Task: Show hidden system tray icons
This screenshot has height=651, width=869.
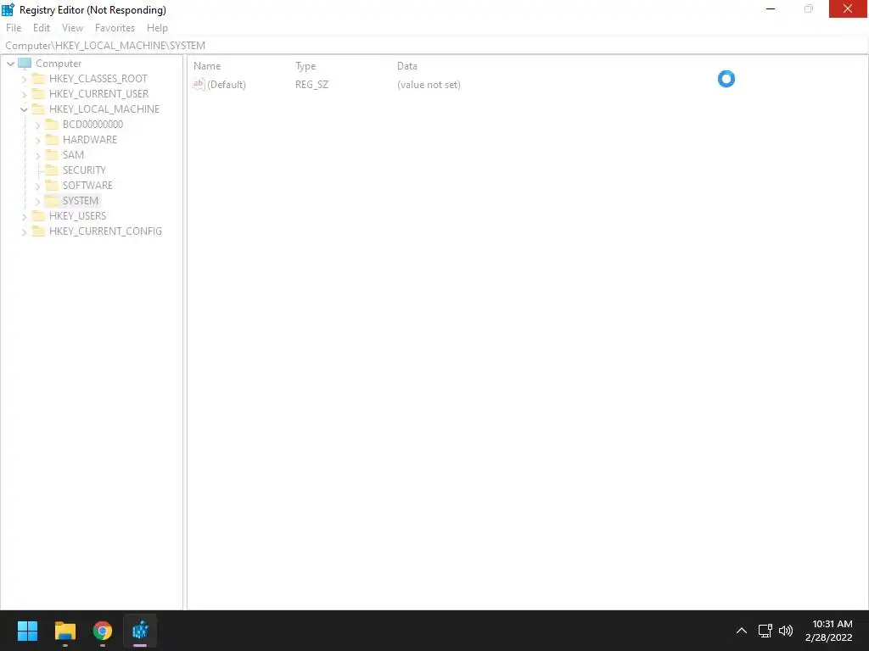Action: coord(741,631)
